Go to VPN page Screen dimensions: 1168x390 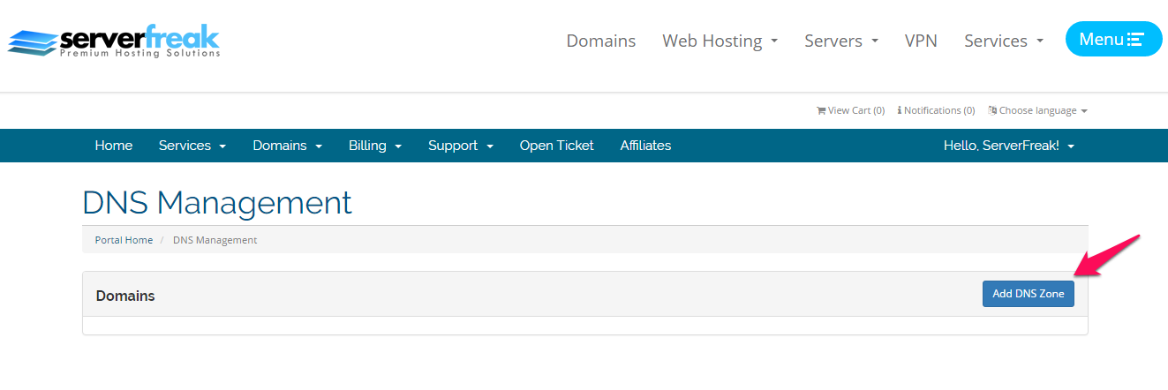[921, 41]
